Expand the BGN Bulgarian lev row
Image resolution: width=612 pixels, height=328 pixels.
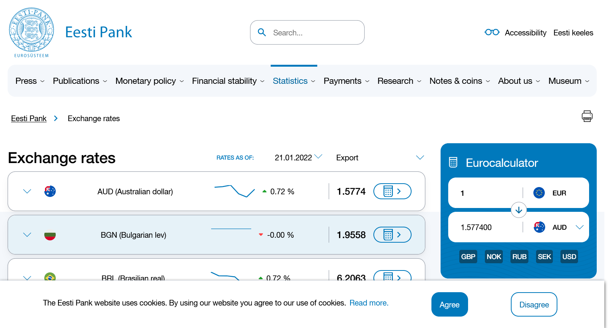(x=27, y=235)
